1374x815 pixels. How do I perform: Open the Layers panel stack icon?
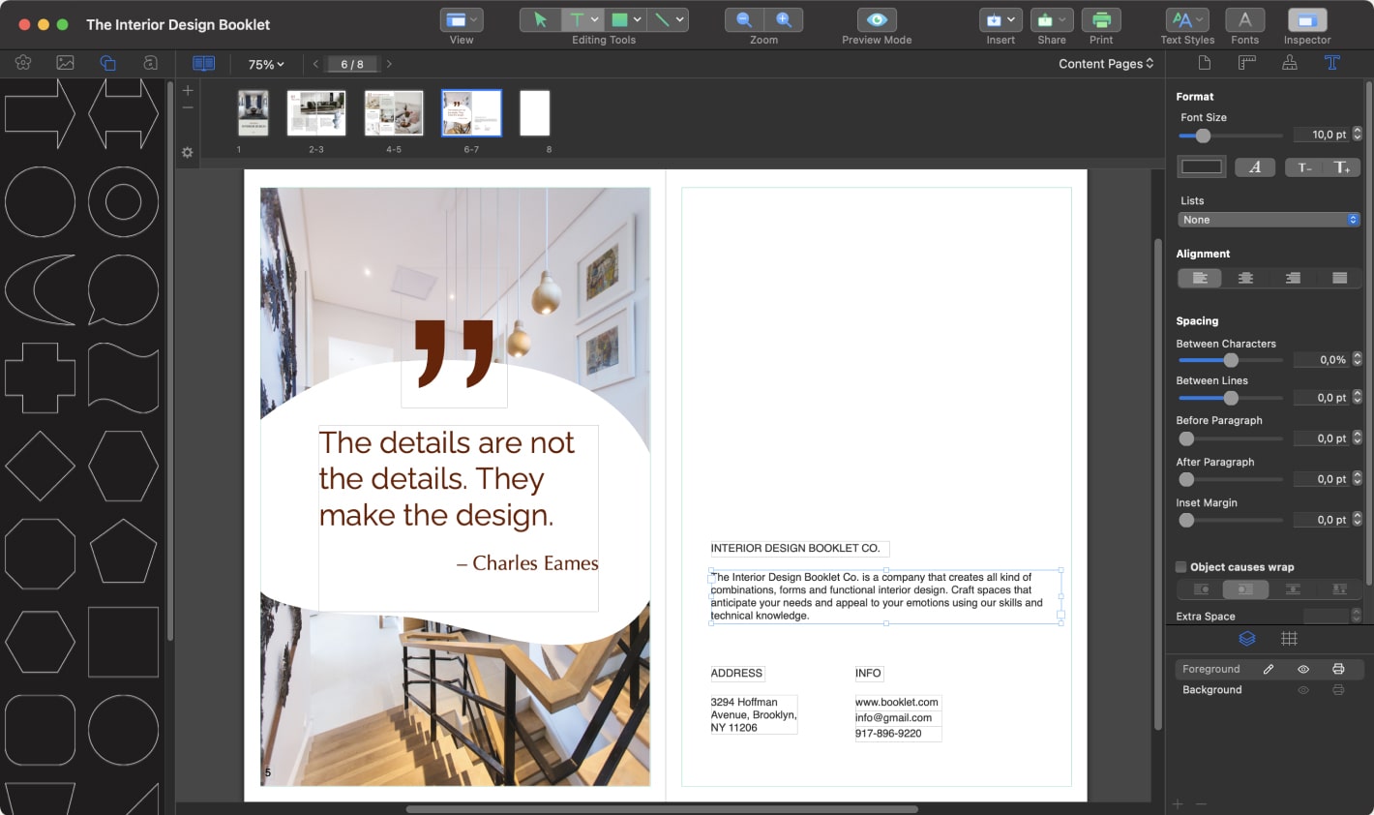tap(1246, 638)
